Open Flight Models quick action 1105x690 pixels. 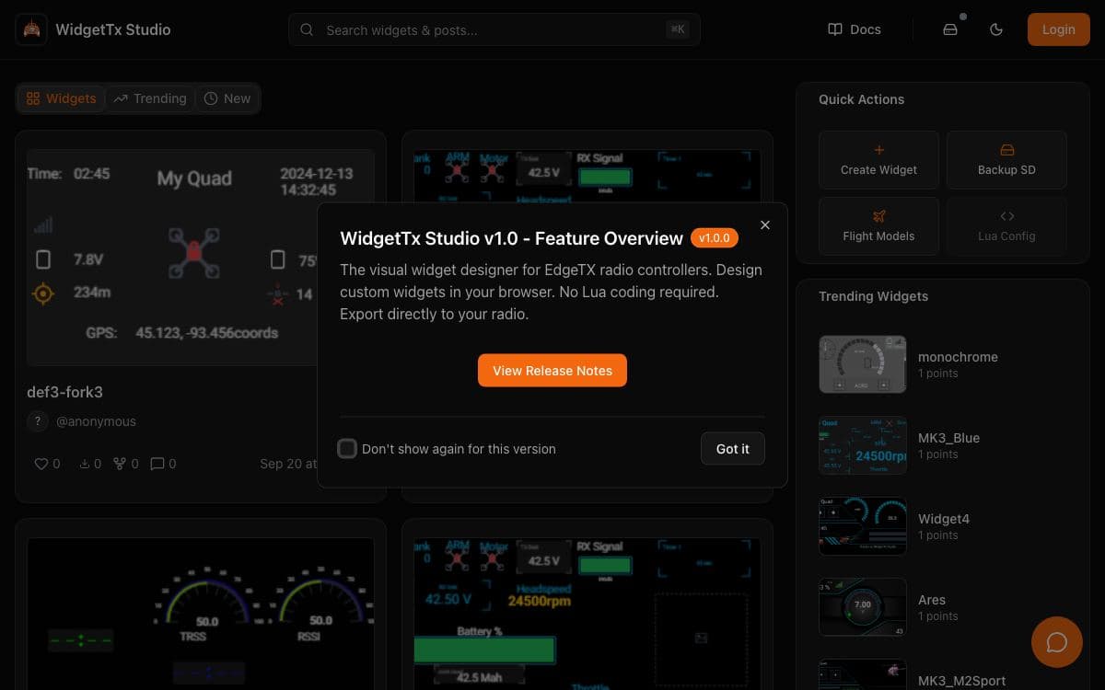[878, 226]
